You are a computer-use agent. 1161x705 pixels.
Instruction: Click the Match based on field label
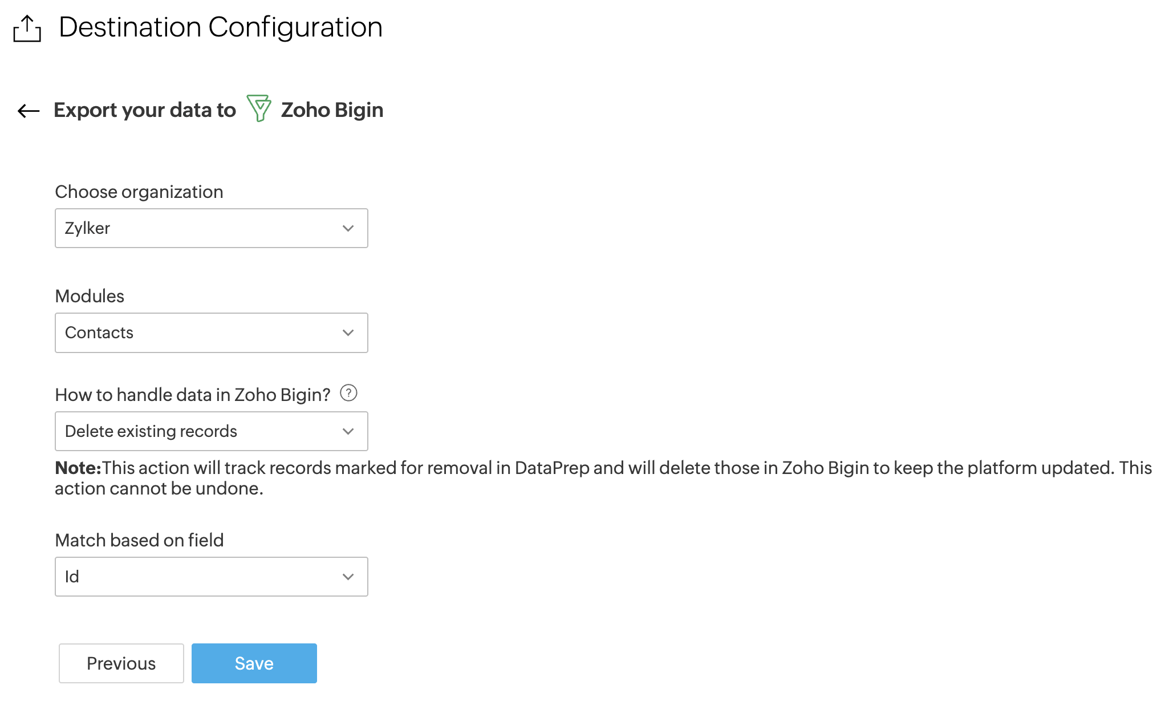click(x=139, y=540)
